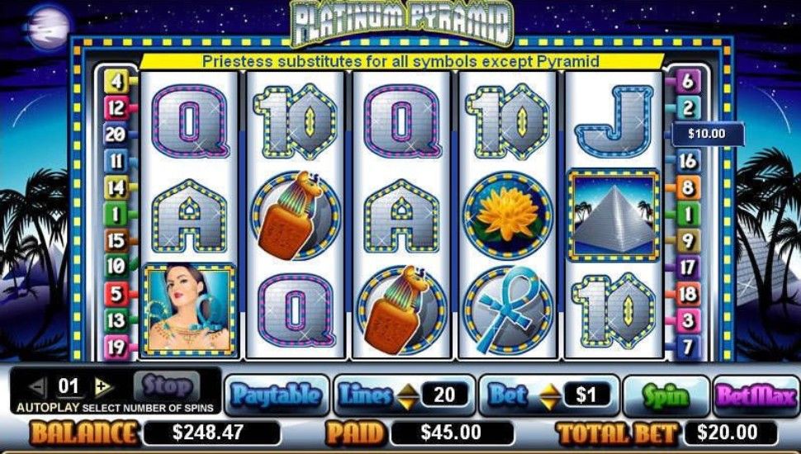Click the Priestess wild symbol

(x=189, y=309)
